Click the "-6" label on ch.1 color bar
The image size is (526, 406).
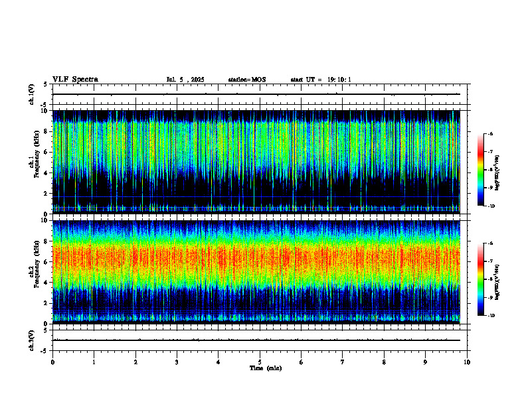[x=491, y=133]
